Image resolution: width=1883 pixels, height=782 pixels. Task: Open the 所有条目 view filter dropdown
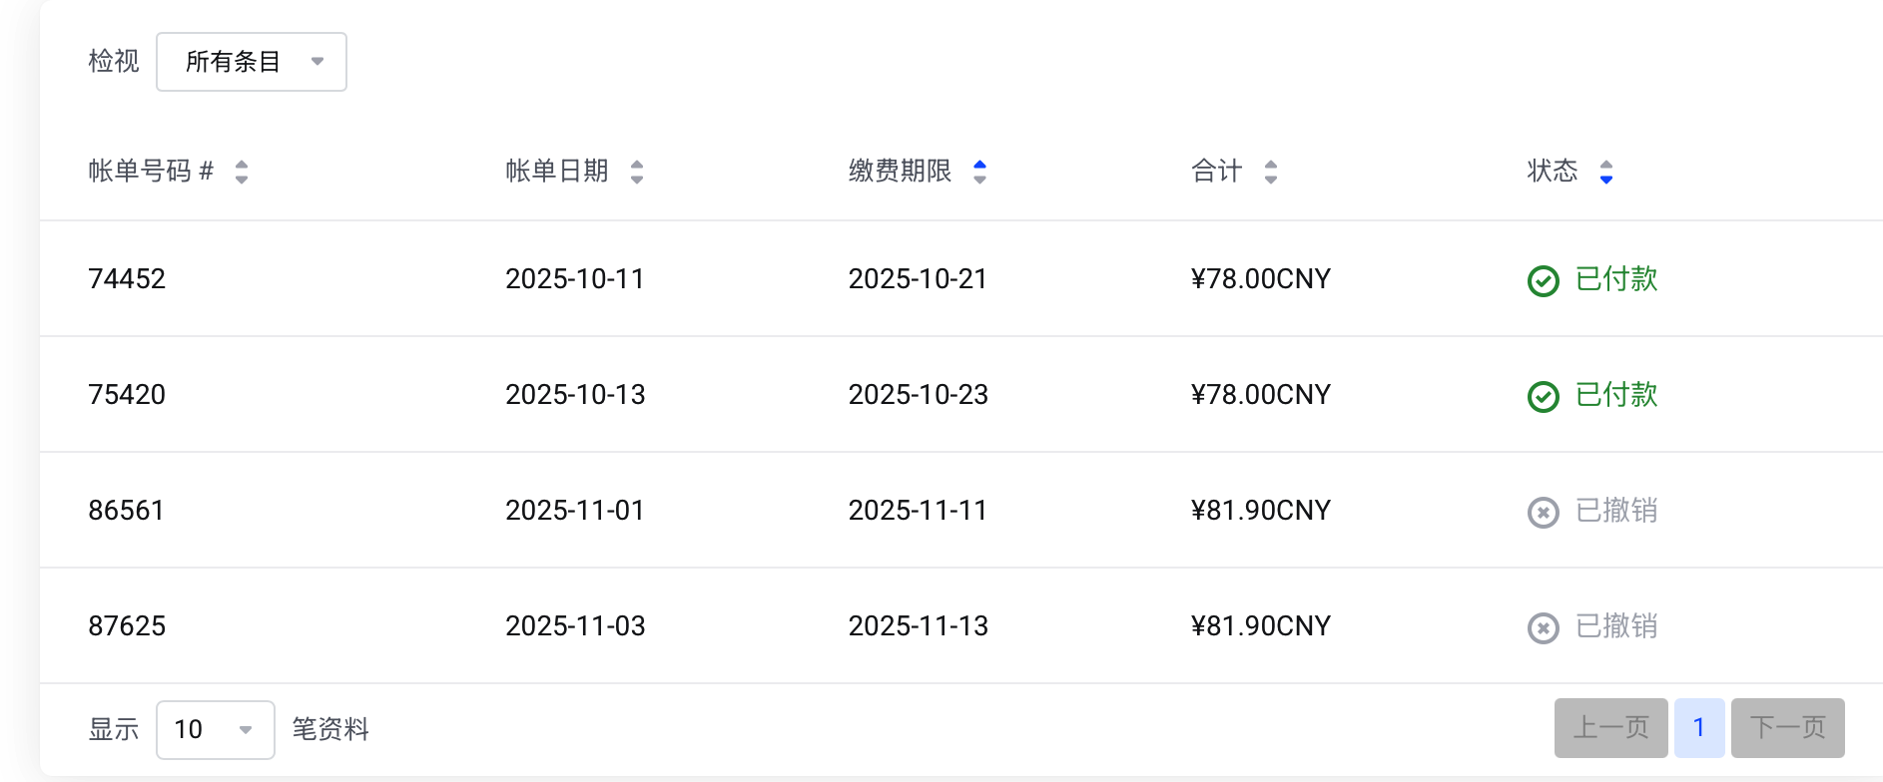pos(252,62)
